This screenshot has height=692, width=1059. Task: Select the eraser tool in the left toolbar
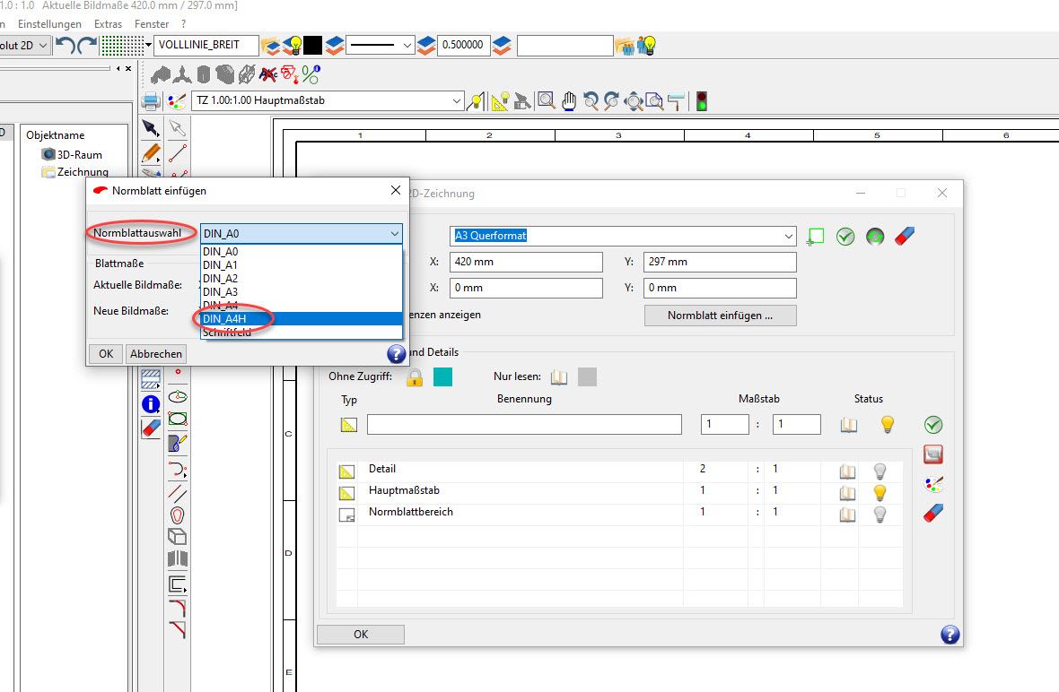pos(151,428)
